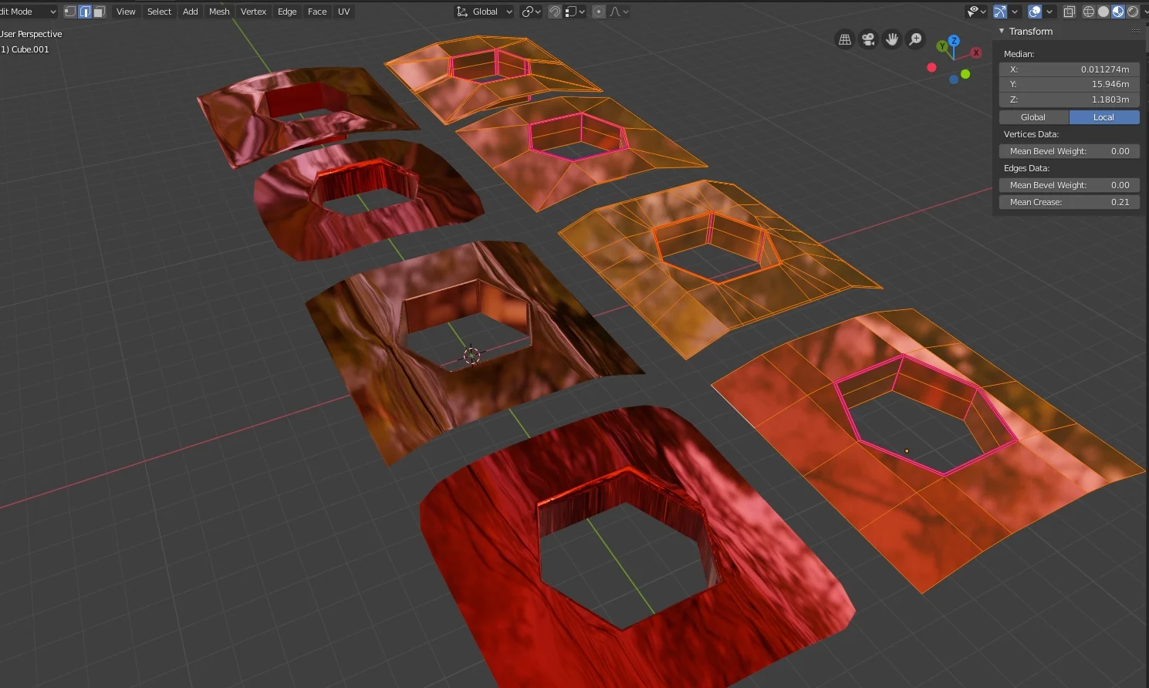The height and width of the screenshot is (688, 1149).
Task: Open overlays options dropdown arrow
Action: point(1049,12)
